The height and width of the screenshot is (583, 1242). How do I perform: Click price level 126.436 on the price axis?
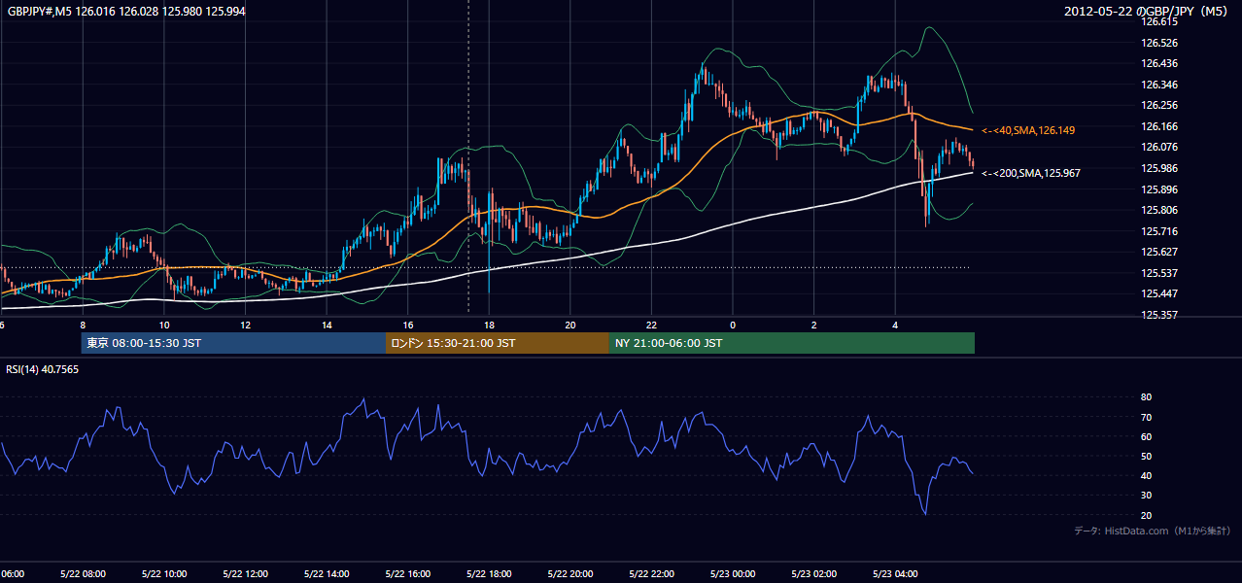click(1158, 63)
